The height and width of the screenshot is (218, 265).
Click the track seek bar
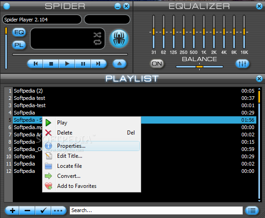click(x=70, y=55)
